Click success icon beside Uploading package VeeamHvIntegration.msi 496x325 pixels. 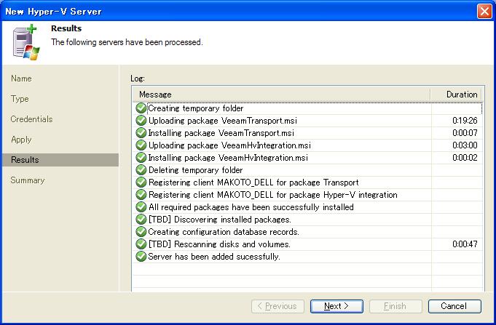pos(141,145)
